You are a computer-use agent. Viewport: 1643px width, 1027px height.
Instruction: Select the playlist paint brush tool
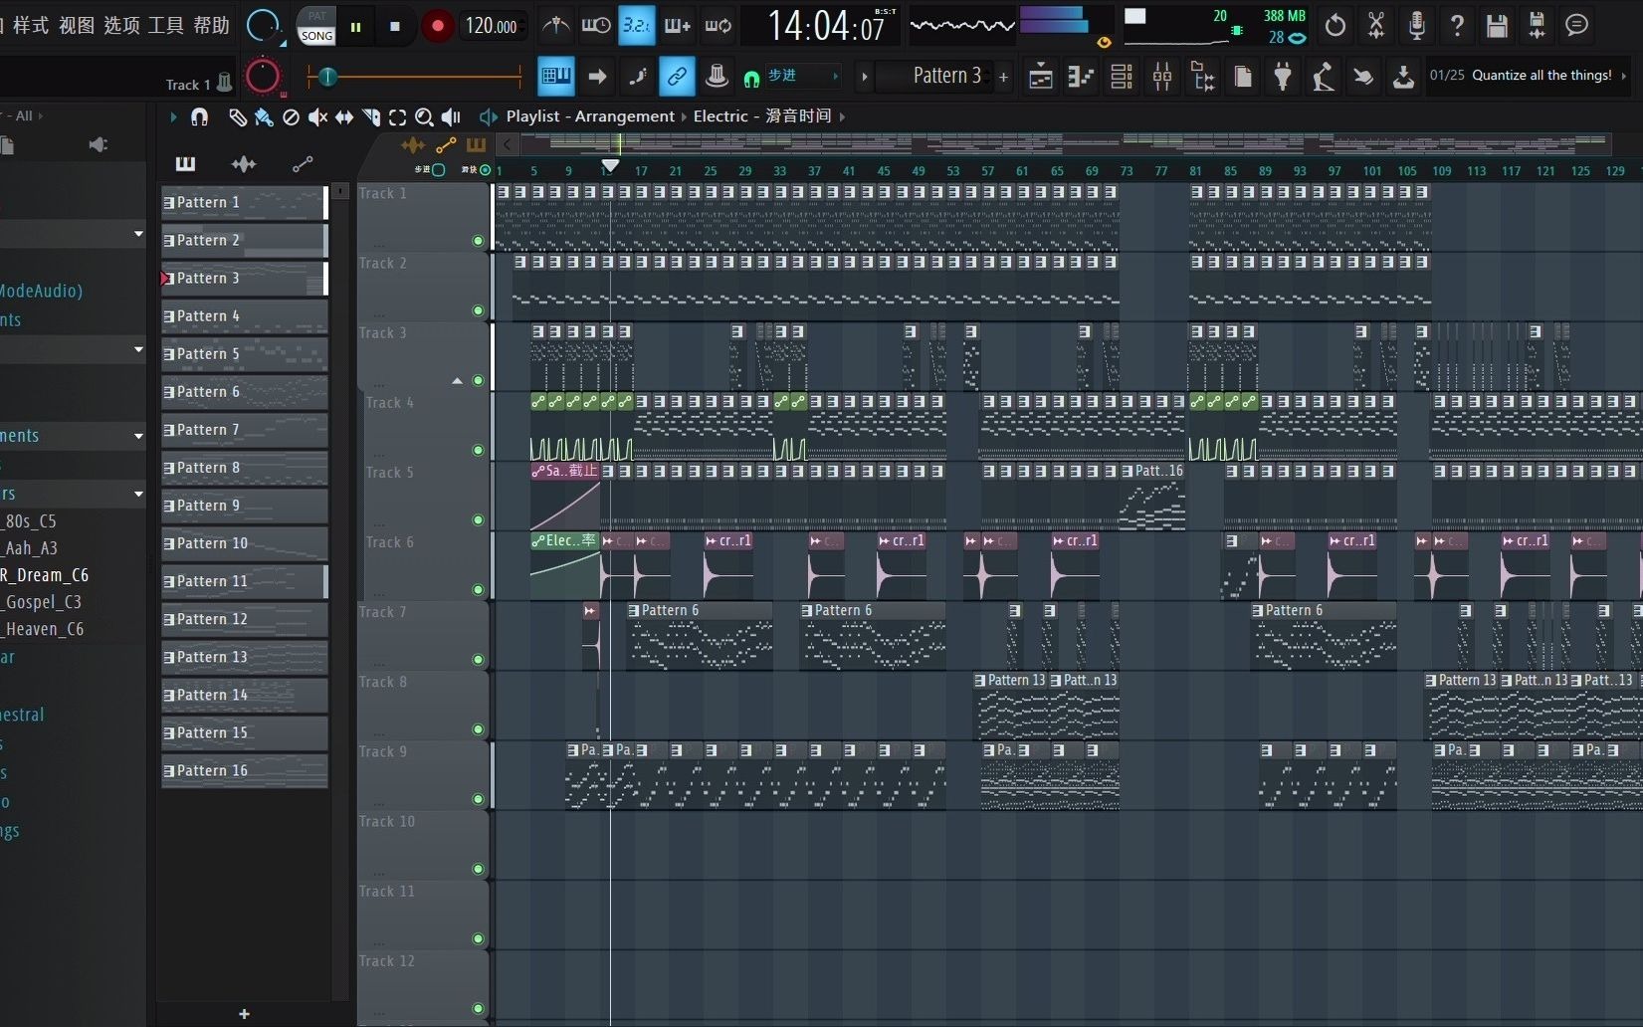coord(264,117)
